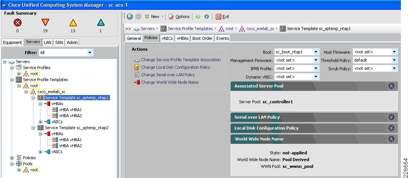Switch to the Equipment tab
Screen dimensions: 408x178
[12, 42]
